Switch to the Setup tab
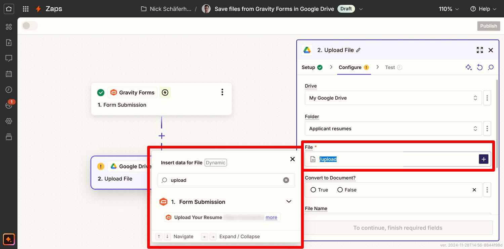 312,67
